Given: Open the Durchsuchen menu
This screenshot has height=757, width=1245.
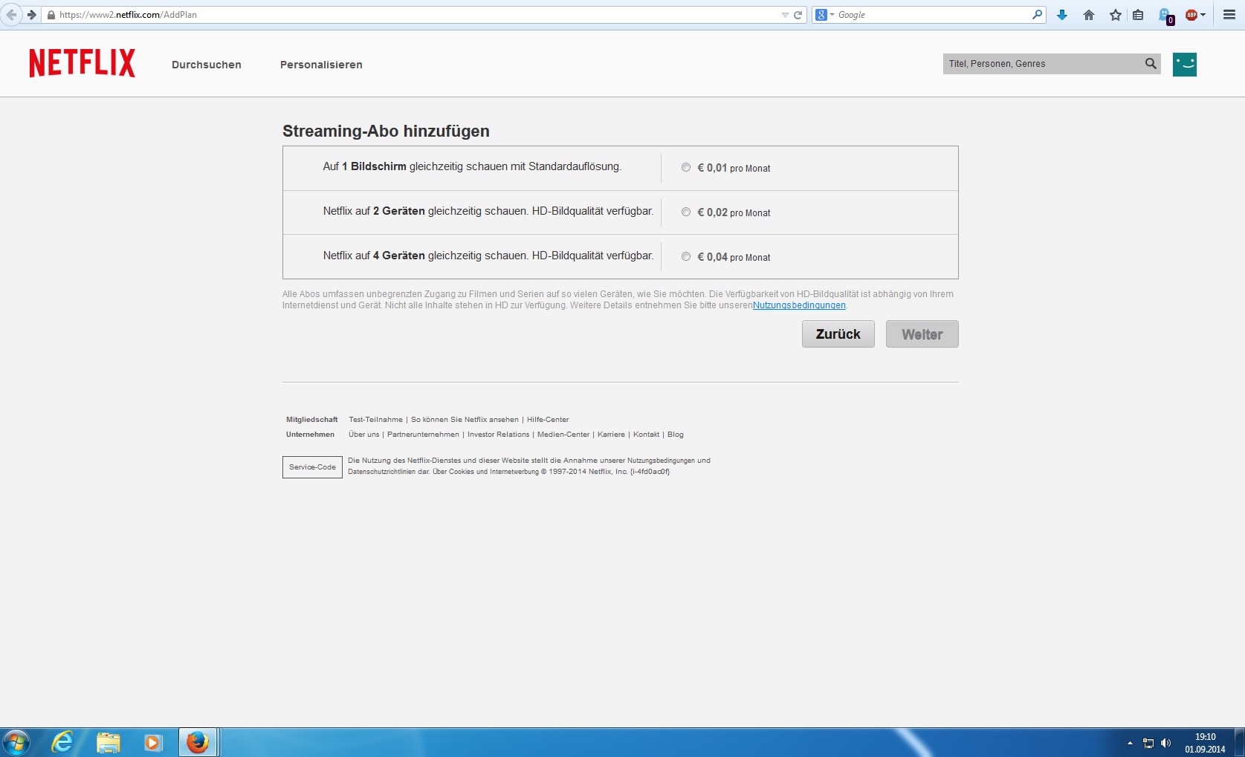Looking at the screenshot, I should [207, 65].
